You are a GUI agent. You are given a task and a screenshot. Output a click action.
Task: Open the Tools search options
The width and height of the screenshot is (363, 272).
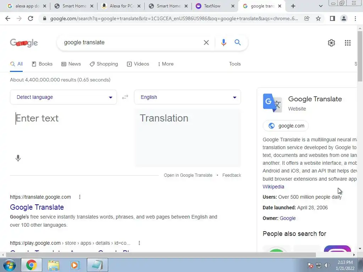(x=235, y=64)
